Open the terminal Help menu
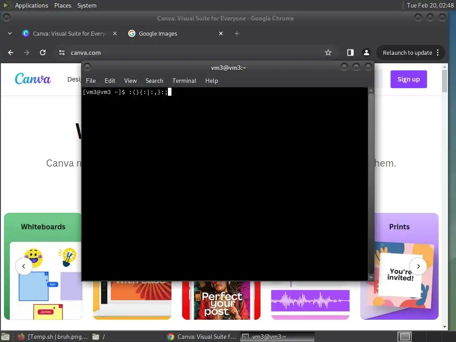Viewport: 456px width, 342px height. click(212, 81)
